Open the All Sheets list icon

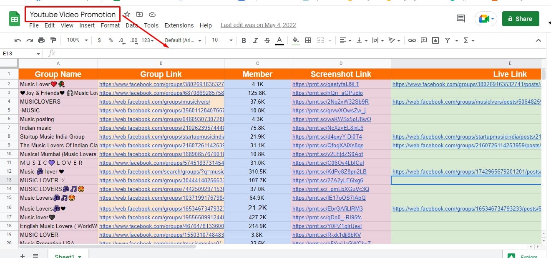[x=35, y=256]
